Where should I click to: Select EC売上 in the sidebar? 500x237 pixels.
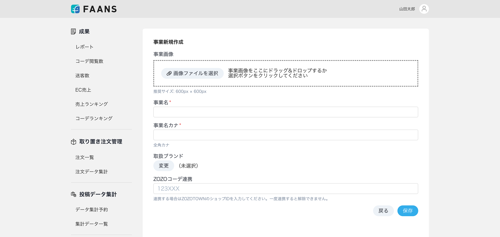[83, 90]
